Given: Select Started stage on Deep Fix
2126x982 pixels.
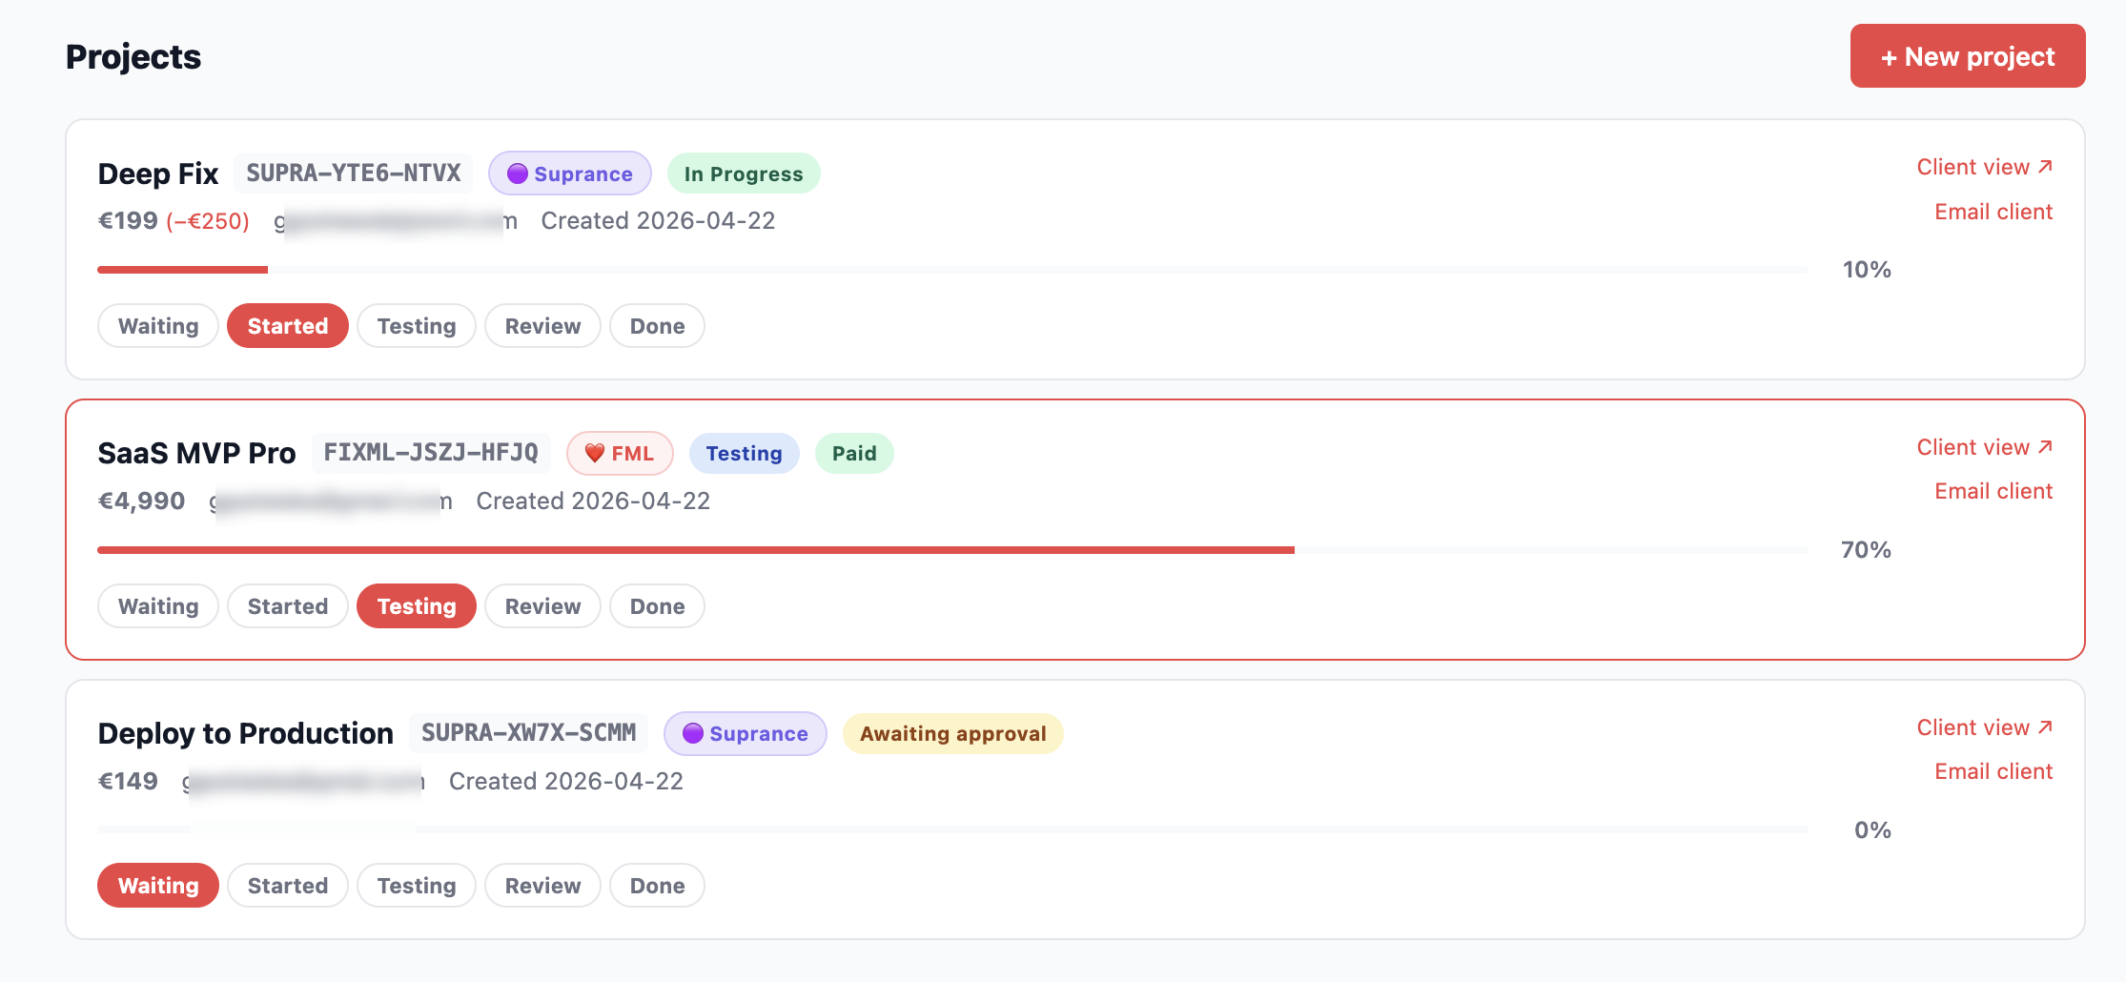Looking at the screenshot, I should [288, 326].
